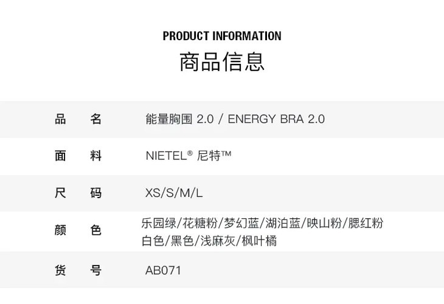
Task: Select the 面料 row label
Action: click(x=78, y=156)
